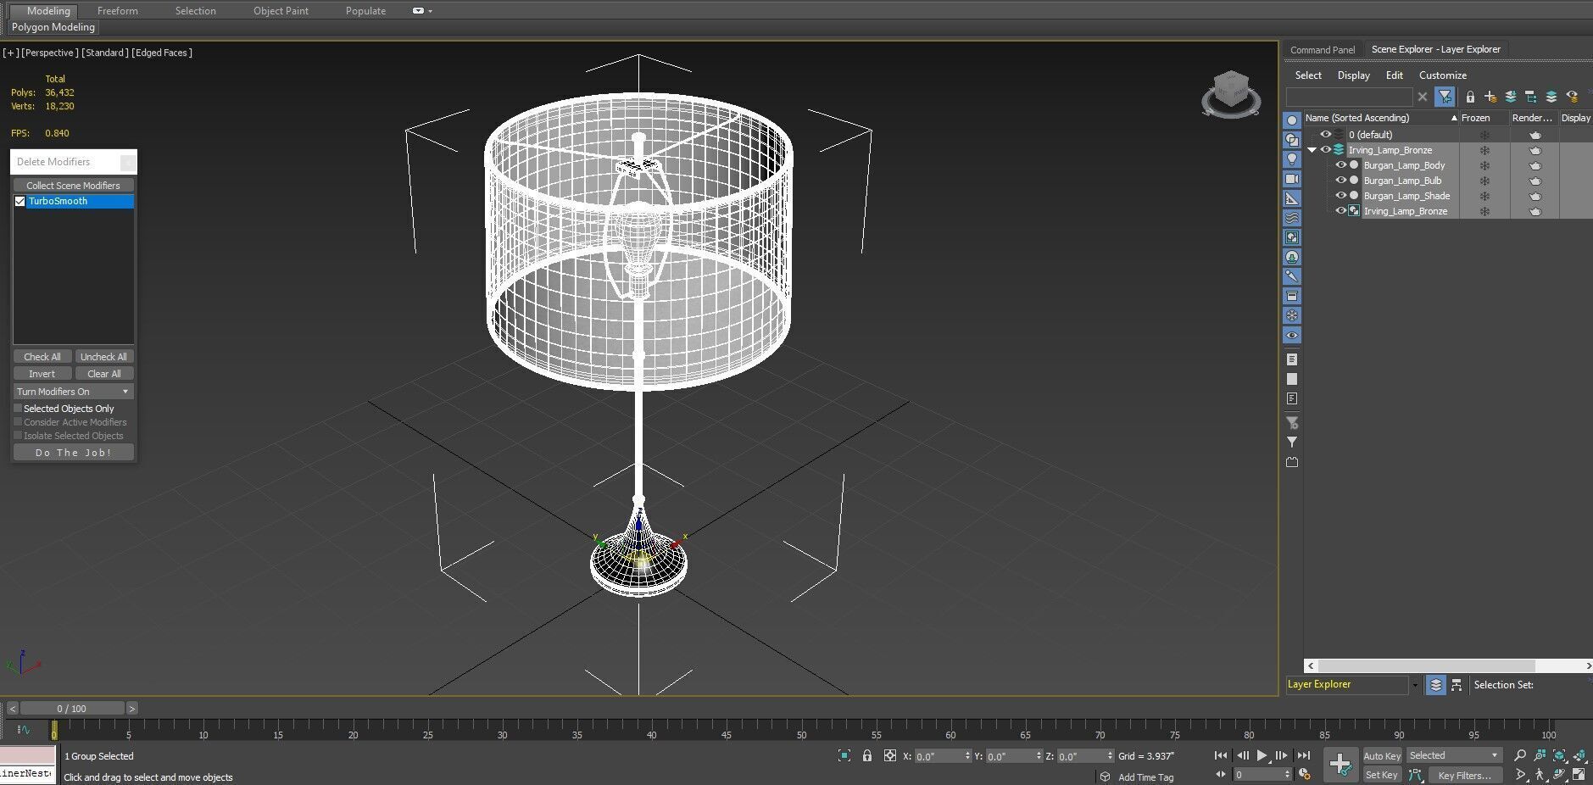Click the large Set Keys plus-key button
The width and height of the screenshot is (1593, 785).
pyautogui.click(x=1340, y=765)
